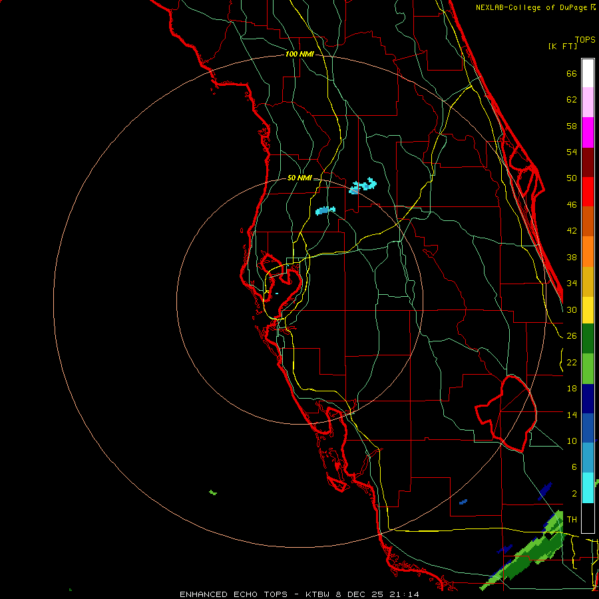Click the cyan 2 kft legend swatch

[588, 488]
